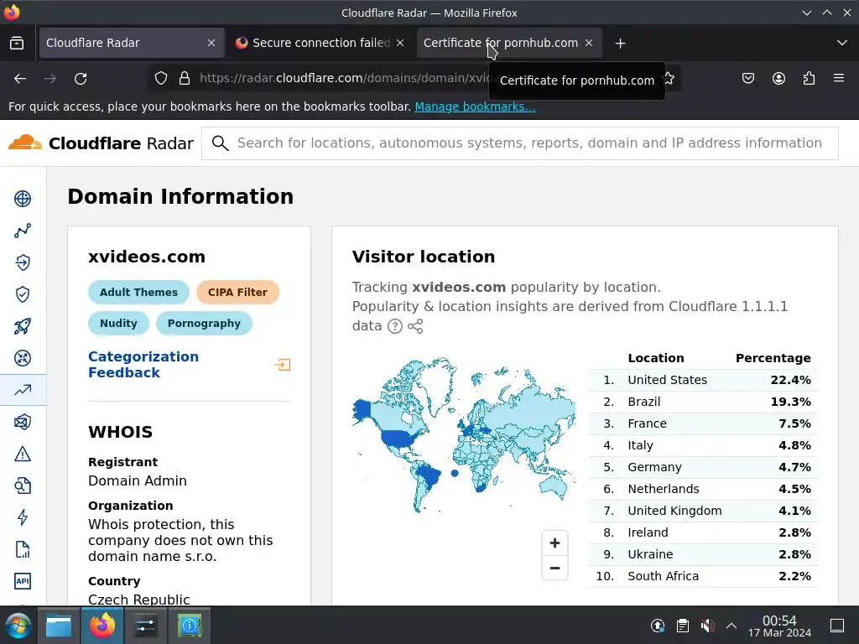
Task: Click the share icon next to data
Action: point(415,326)
